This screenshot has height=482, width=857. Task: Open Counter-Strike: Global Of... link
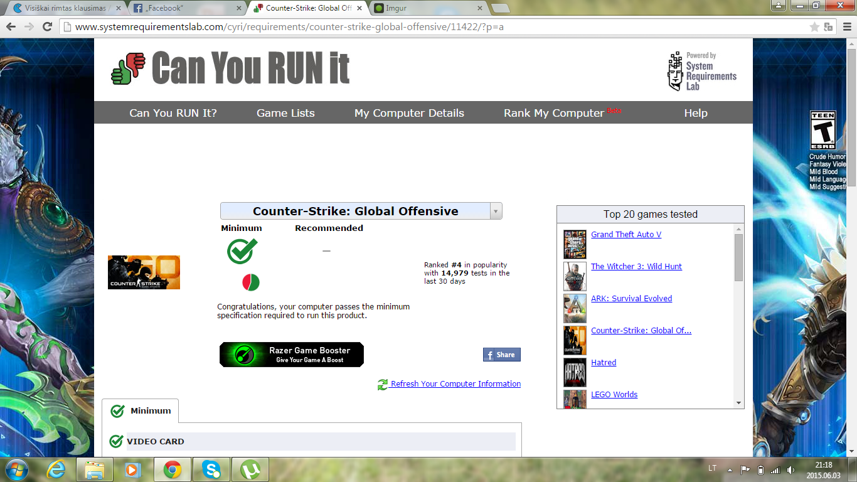click(641, 330)
